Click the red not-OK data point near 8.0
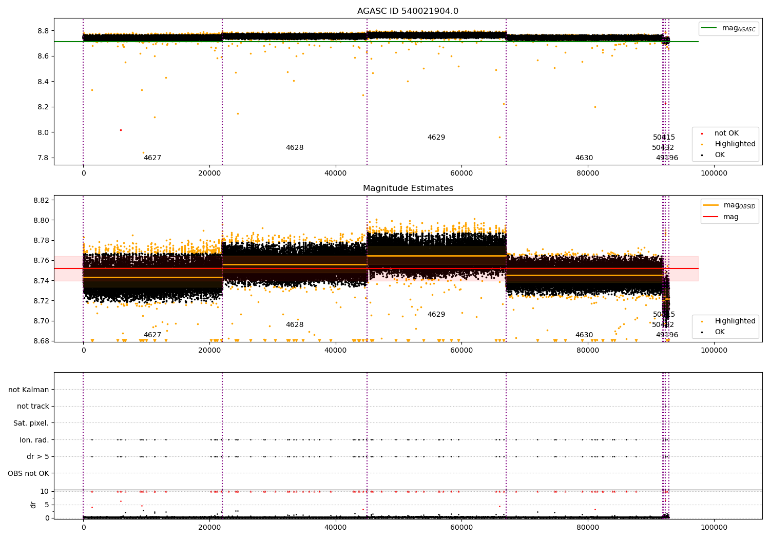 (121, 130)
